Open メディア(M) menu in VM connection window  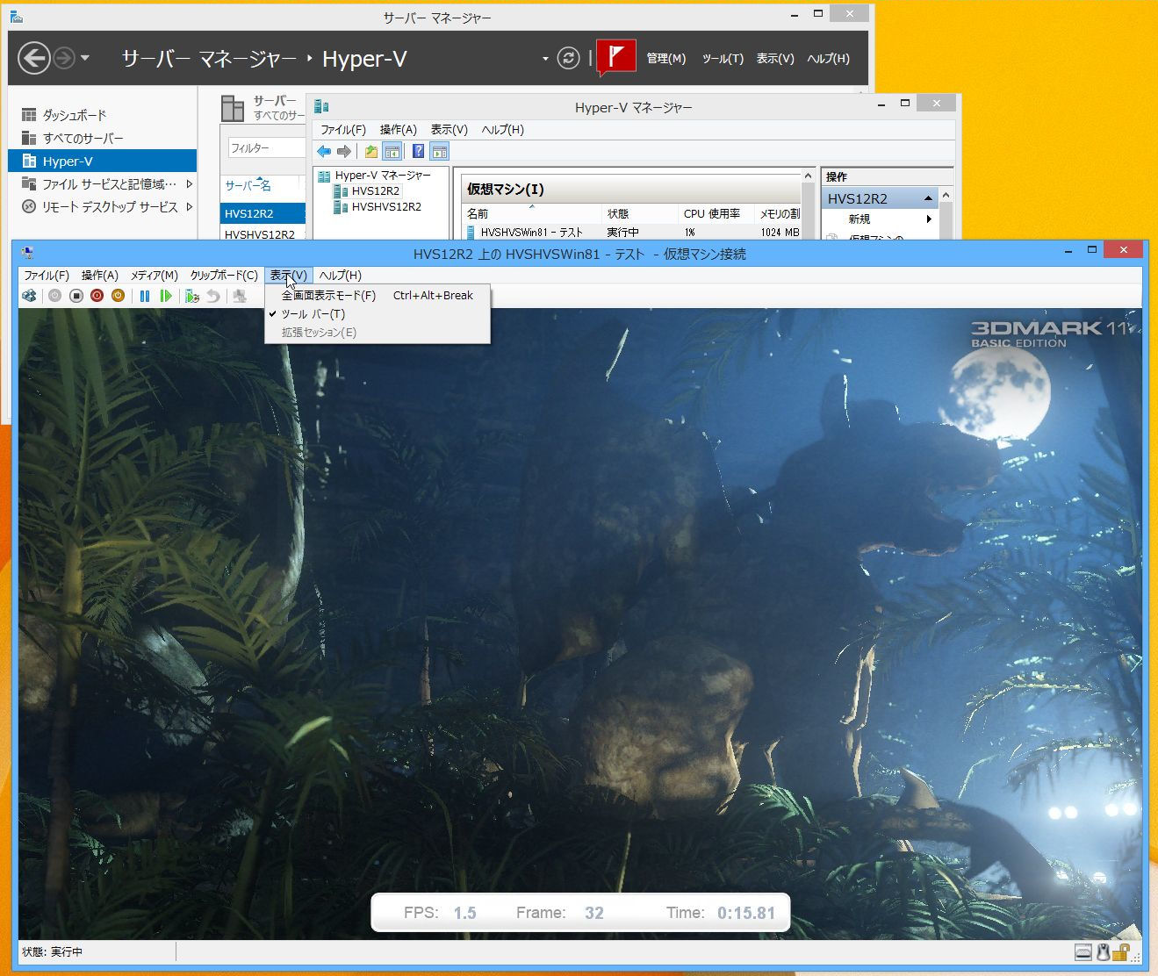click(x=155, y=276)
